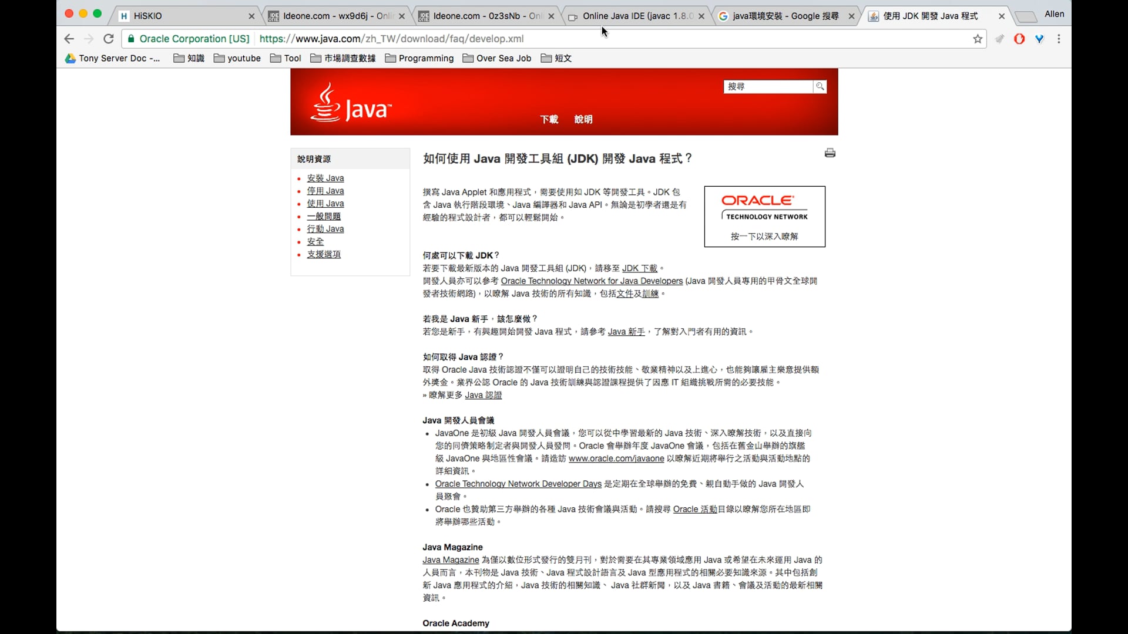The height and width of the screenshot is (634, 1128).
Task: Open the adblocker extension with the red icon
Action: tap(1020, 39)
